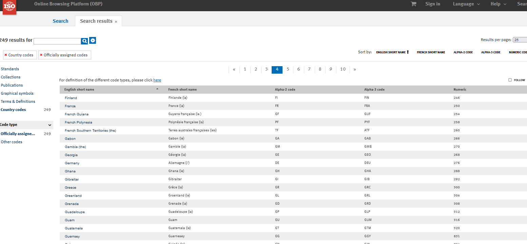
Task: Open the Ghana country entry
Action: tap(70, 171)
